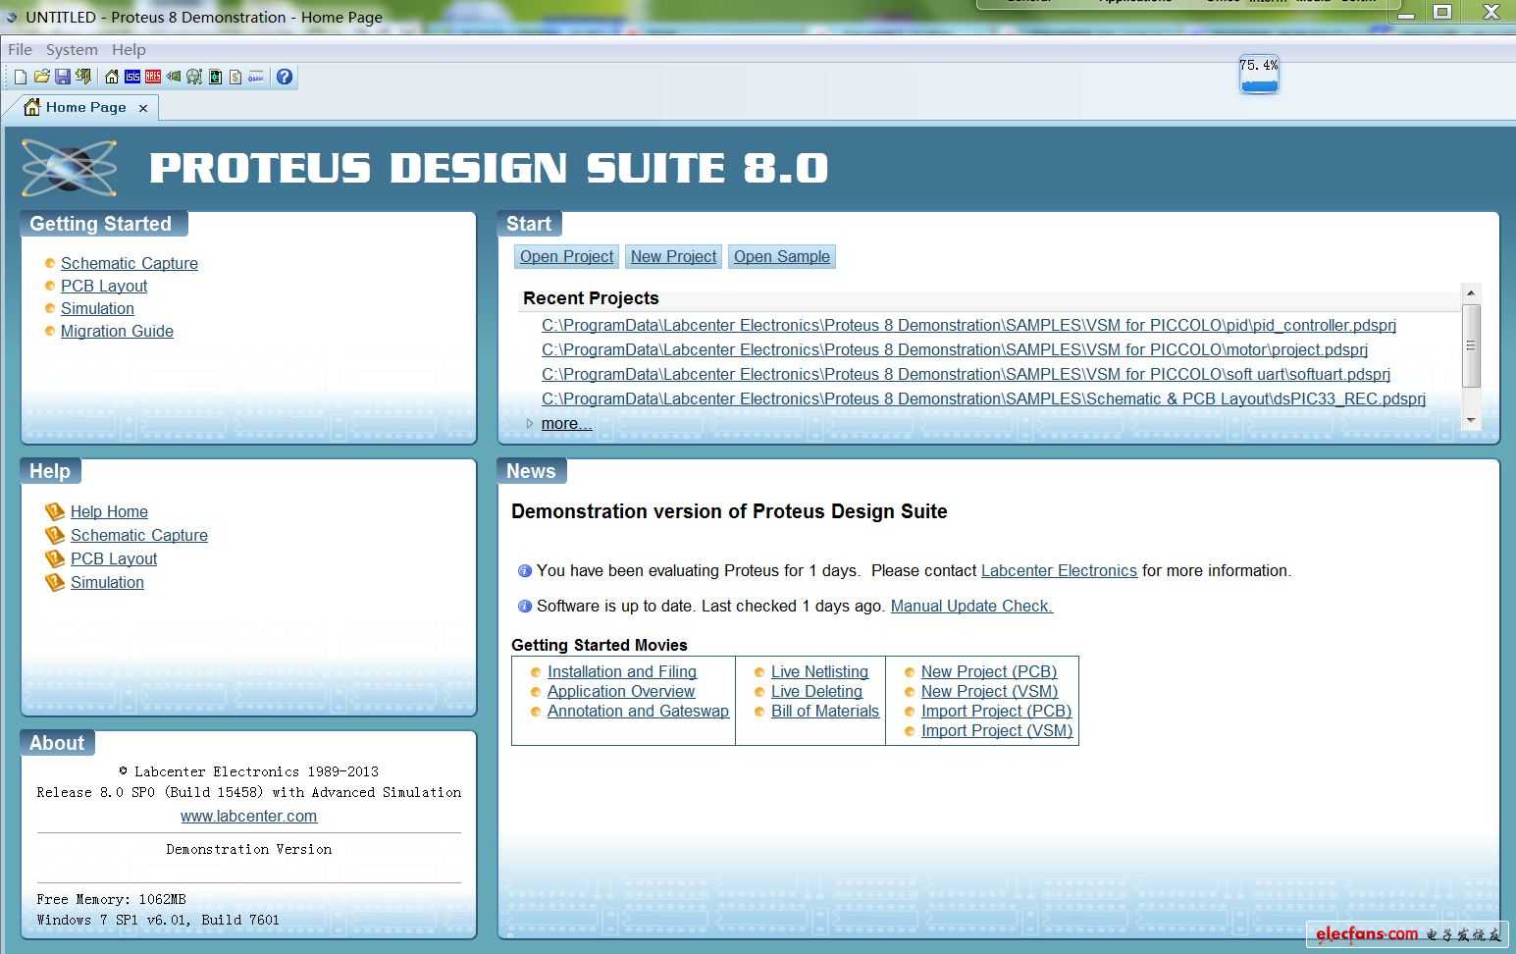Image resolution: width=1516 pixels, height=954 pixels.
Task: Click the New Project button
Action: click(673, 256)
